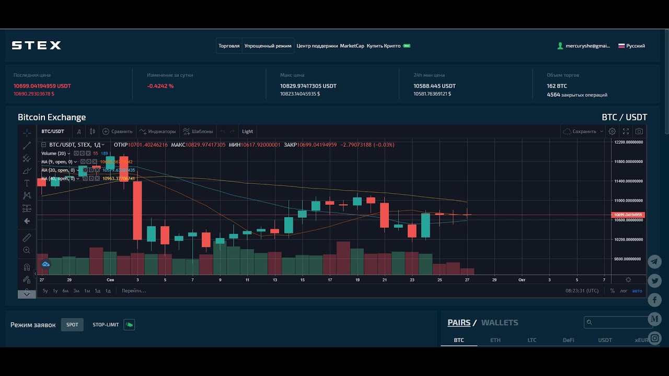Click the STEX logo
669x376 pixels.
pyautogui.click(x=37, y=45)
